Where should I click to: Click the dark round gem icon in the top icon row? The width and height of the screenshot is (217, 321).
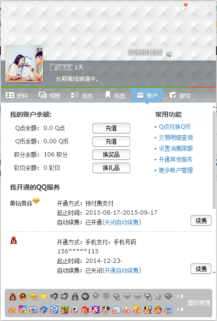pyautogui.click(x=85, y=296)
